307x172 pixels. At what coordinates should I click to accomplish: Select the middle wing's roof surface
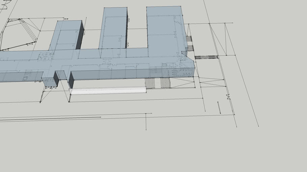(113, 28)
